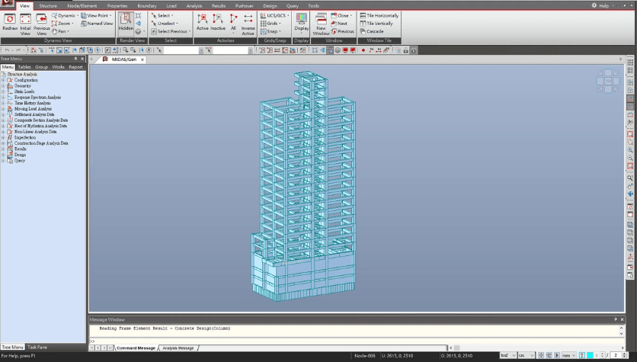Image resolution: width=637 pixels, height=362 pixels.
Task: Toggle the Hidden render view
Action: (x=126, y=22)
